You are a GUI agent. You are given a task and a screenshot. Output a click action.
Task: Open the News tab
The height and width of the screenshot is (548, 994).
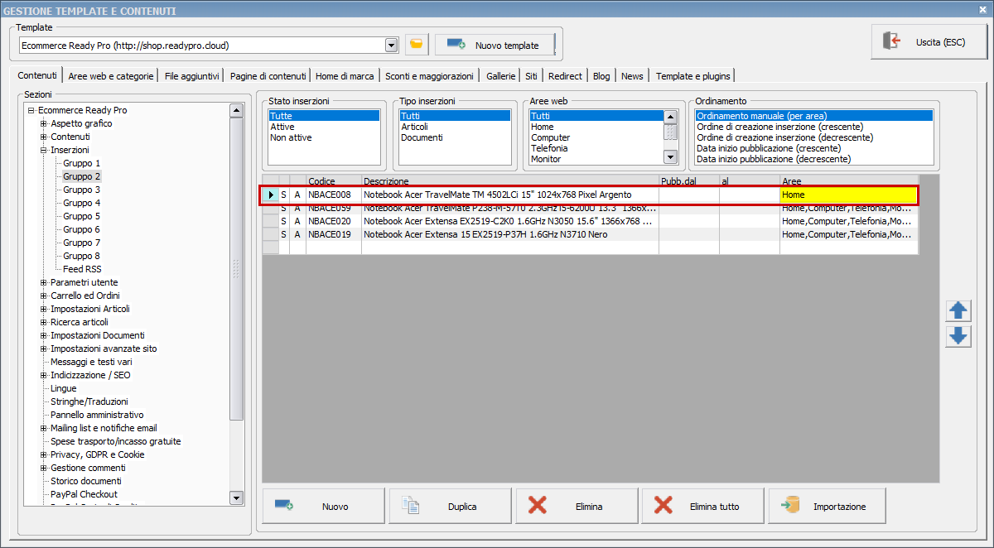tap(632, 75)
